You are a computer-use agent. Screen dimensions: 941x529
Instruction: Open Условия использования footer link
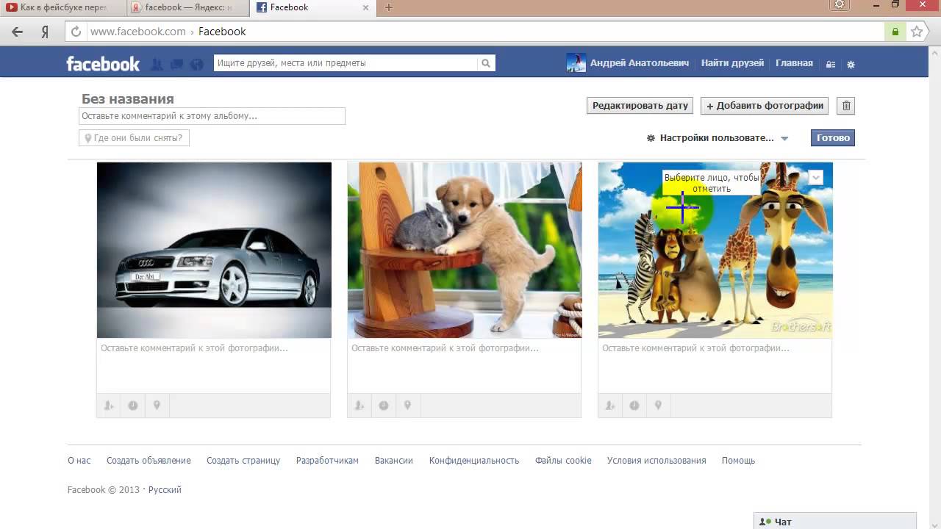point(656,461)
